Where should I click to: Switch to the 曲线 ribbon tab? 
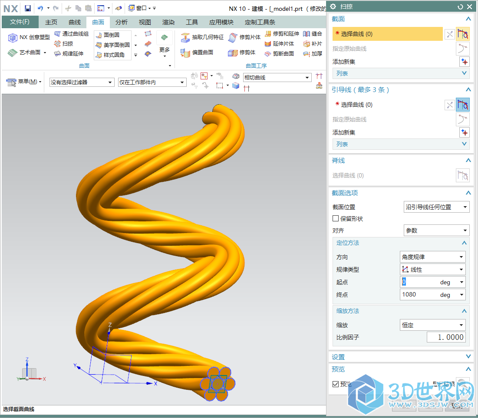tap(75, 22)
